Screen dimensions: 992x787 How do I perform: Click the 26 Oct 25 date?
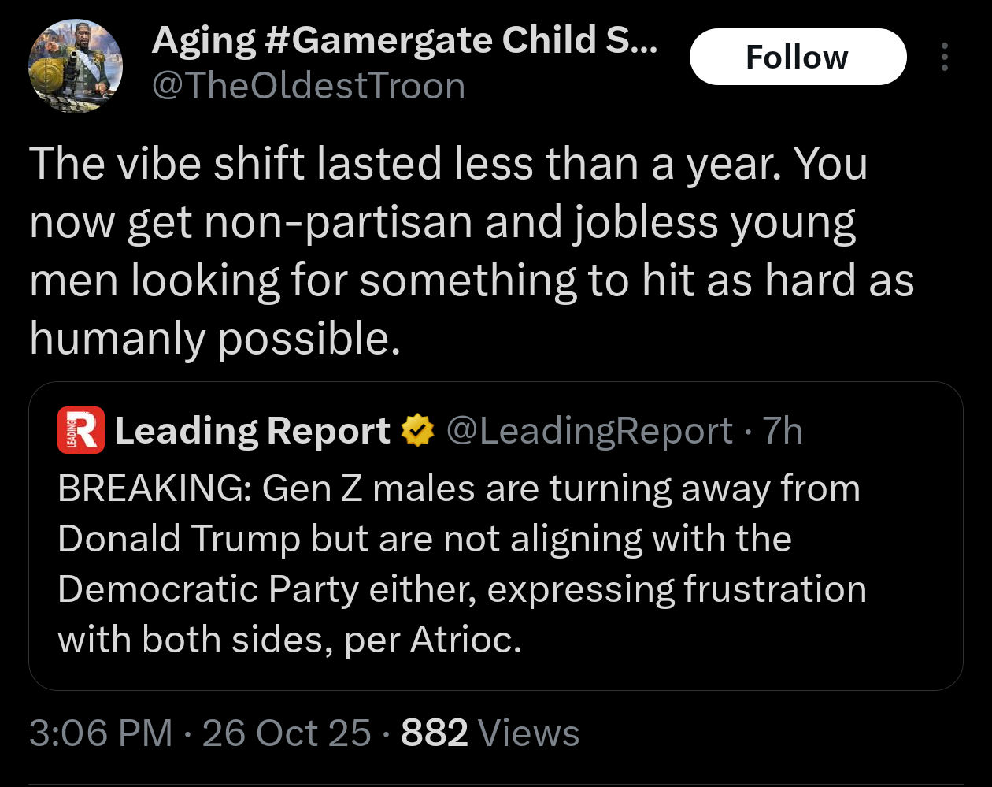287,733
